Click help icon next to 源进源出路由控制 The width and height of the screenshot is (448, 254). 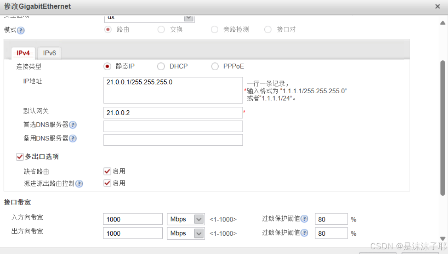79,184
